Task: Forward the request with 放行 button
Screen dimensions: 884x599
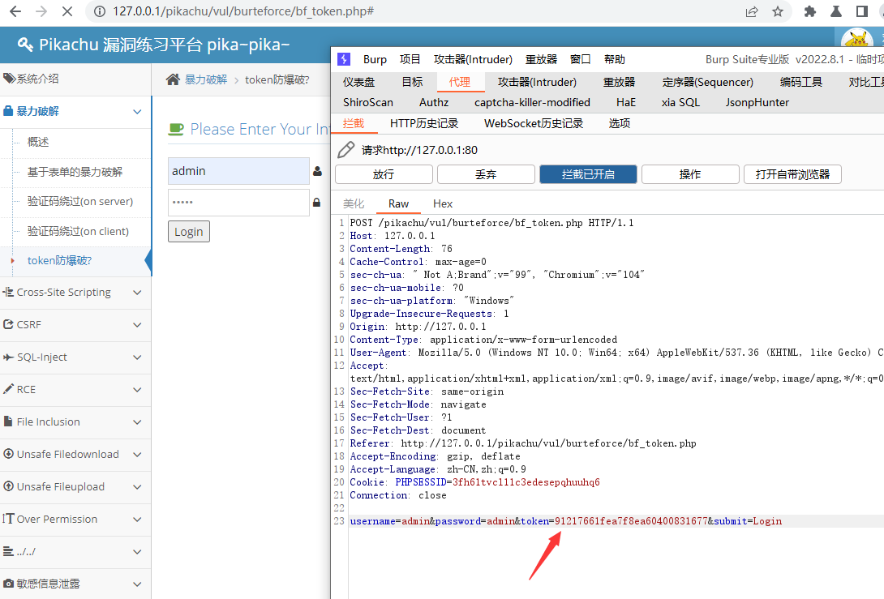Action: point(384,175)
